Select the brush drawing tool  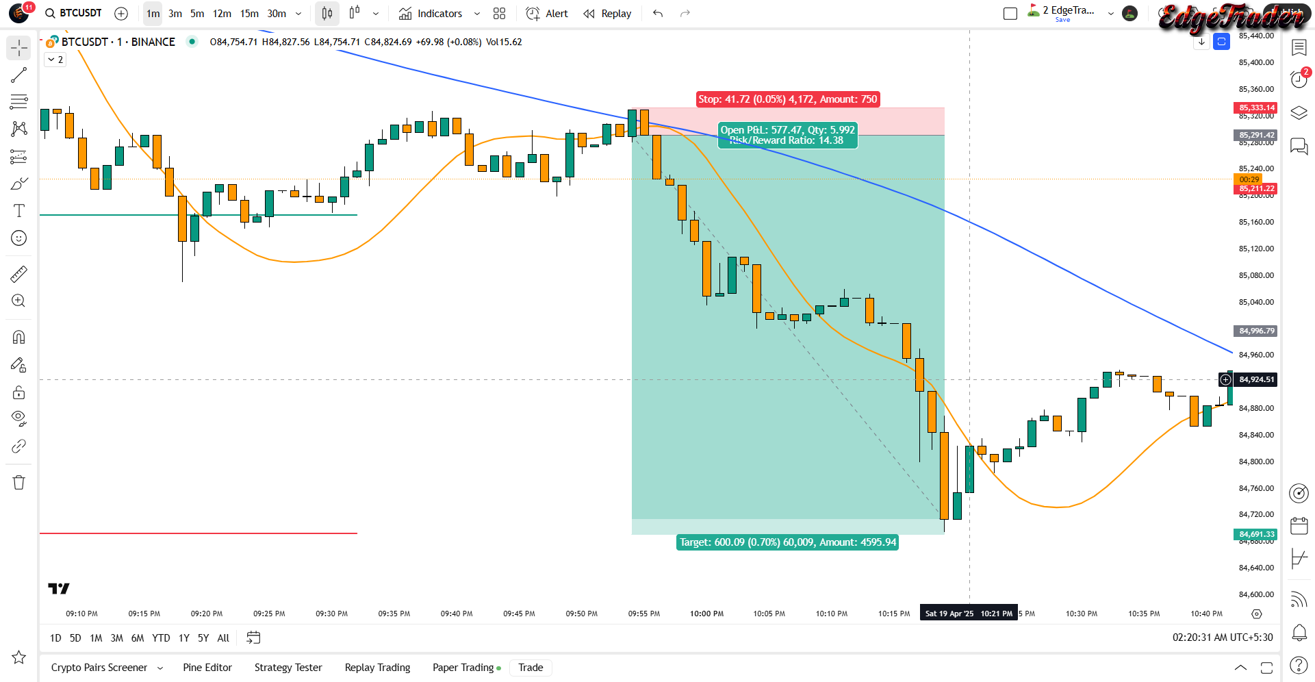click(x=18, y=184)
